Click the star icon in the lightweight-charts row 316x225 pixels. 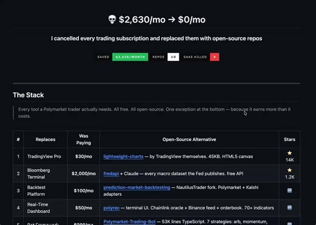289,153
